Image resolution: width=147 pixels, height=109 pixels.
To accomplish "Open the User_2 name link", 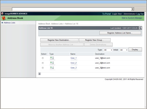I will click(74, 63).
